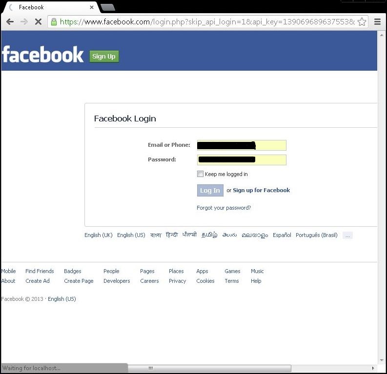Switch language to Malayalam (മലയാളം)
Image resolution: width=387 pixels, height=374 pixels.
coord(255,235)
